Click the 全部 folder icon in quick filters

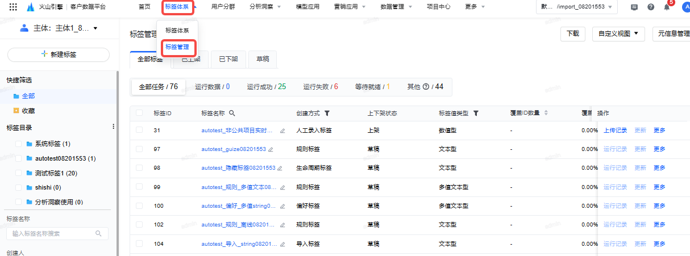click(16, 96)
